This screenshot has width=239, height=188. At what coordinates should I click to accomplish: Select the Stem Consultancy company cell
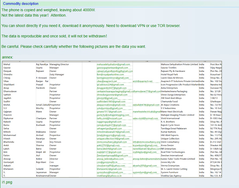click(170, 142)
